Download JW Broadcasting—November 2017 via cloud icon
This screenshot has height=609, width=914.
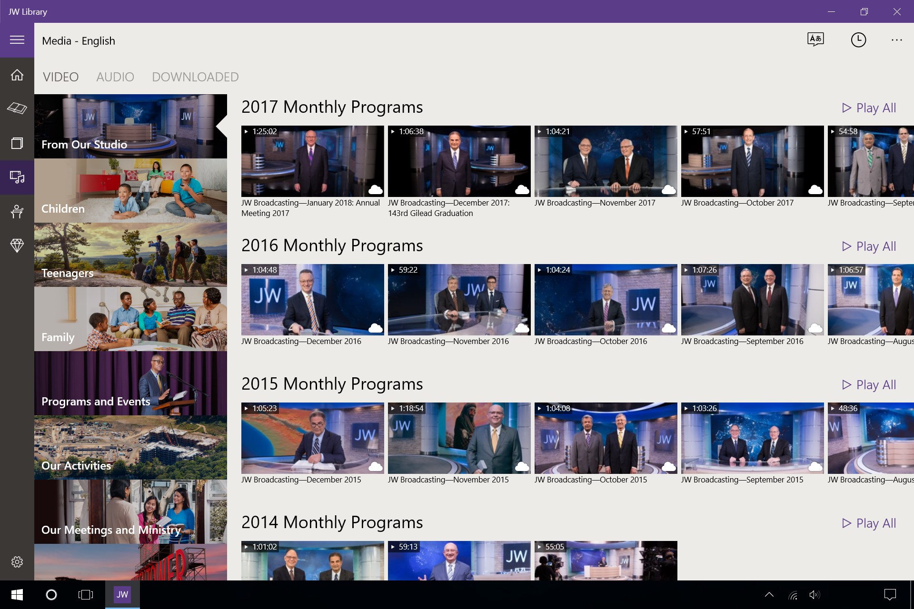click(x=668, y=189)
